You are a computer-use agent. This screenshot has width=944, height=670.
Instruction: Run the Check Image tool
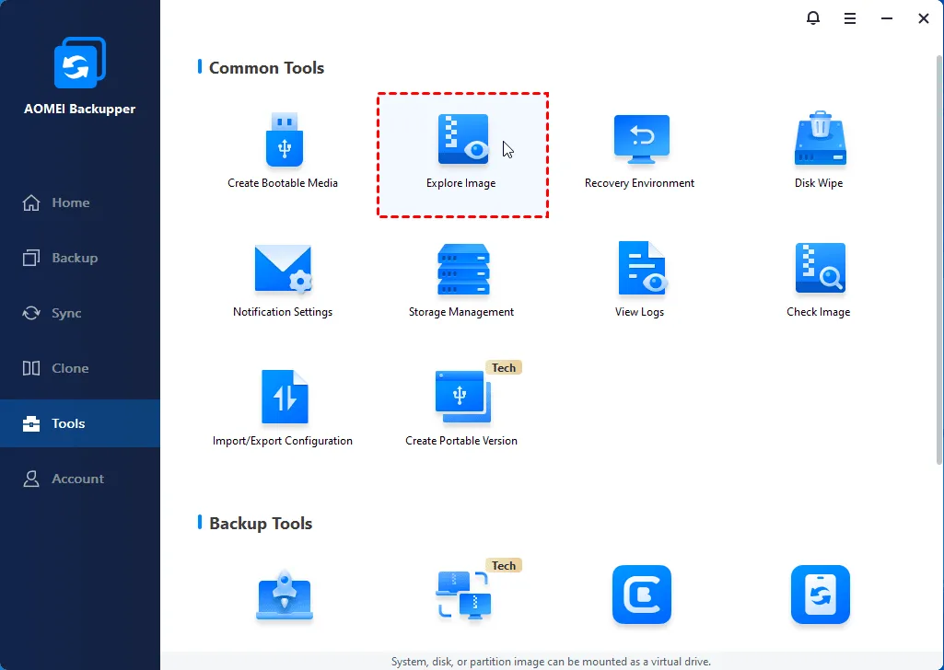pyautogui.click(x=819, y=270)
